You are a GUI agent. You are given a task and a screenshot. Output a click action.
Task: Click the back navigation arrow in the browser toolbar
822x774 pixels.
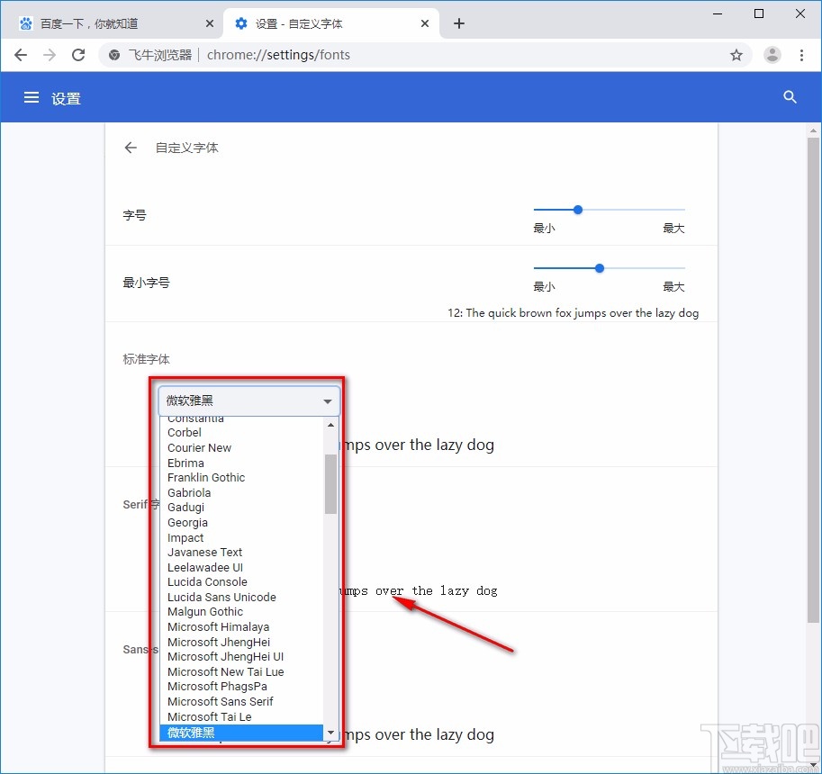[x=20, y=55]
